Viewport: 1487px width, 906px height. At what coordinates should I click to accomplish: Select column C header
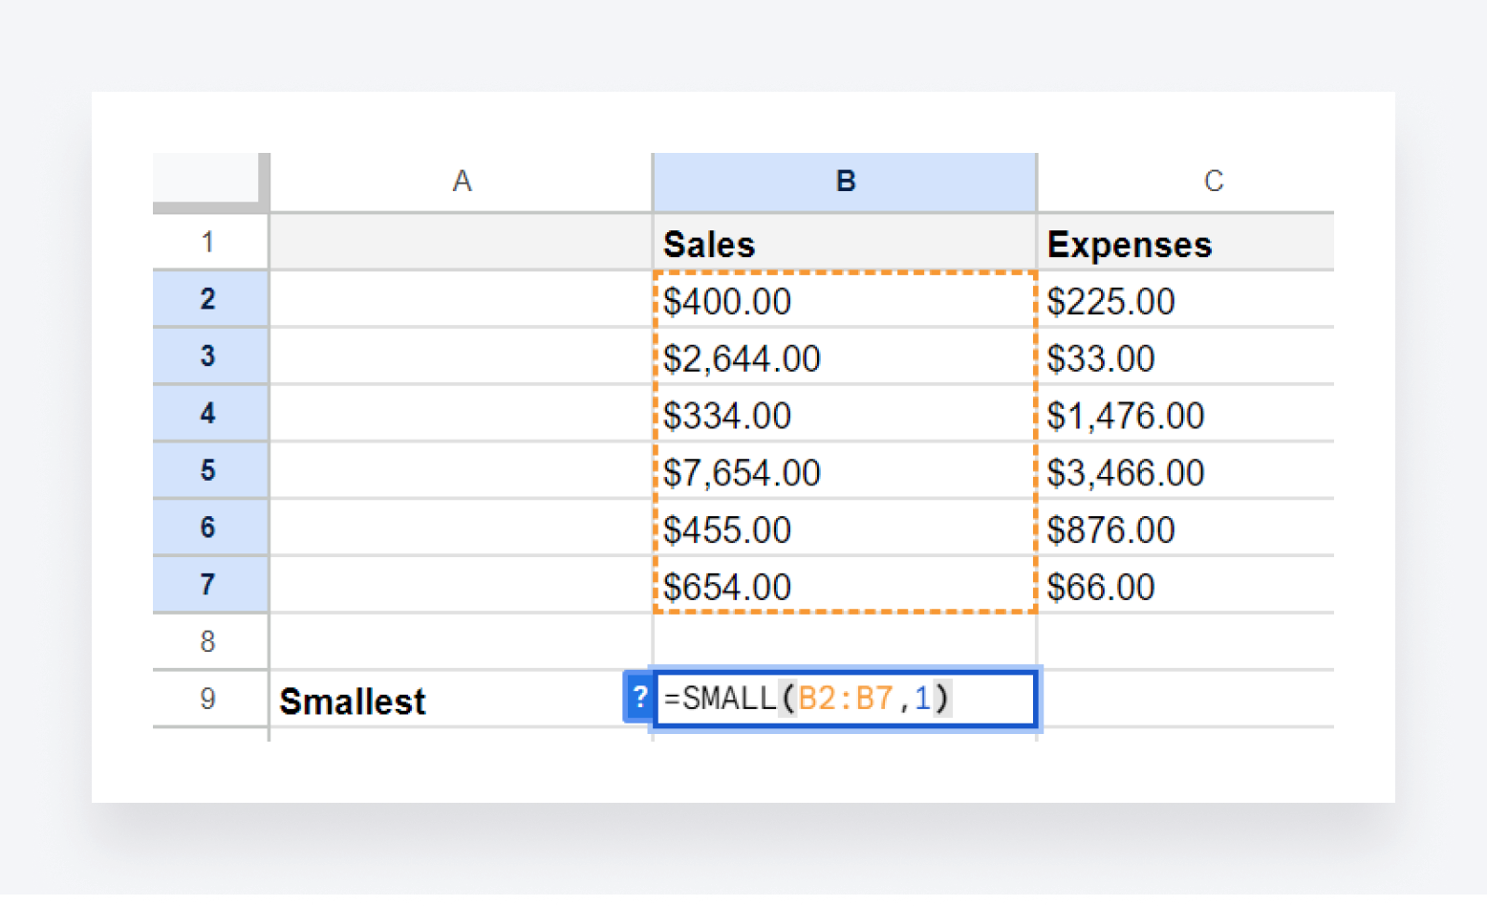pos(1212,180)
